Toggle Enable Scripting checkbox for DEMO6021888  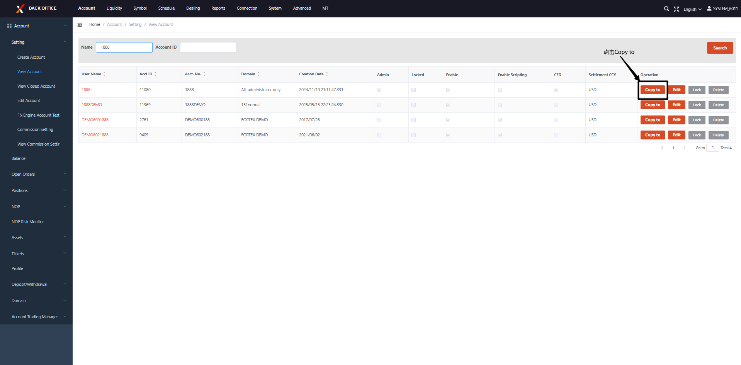[500, 135]
